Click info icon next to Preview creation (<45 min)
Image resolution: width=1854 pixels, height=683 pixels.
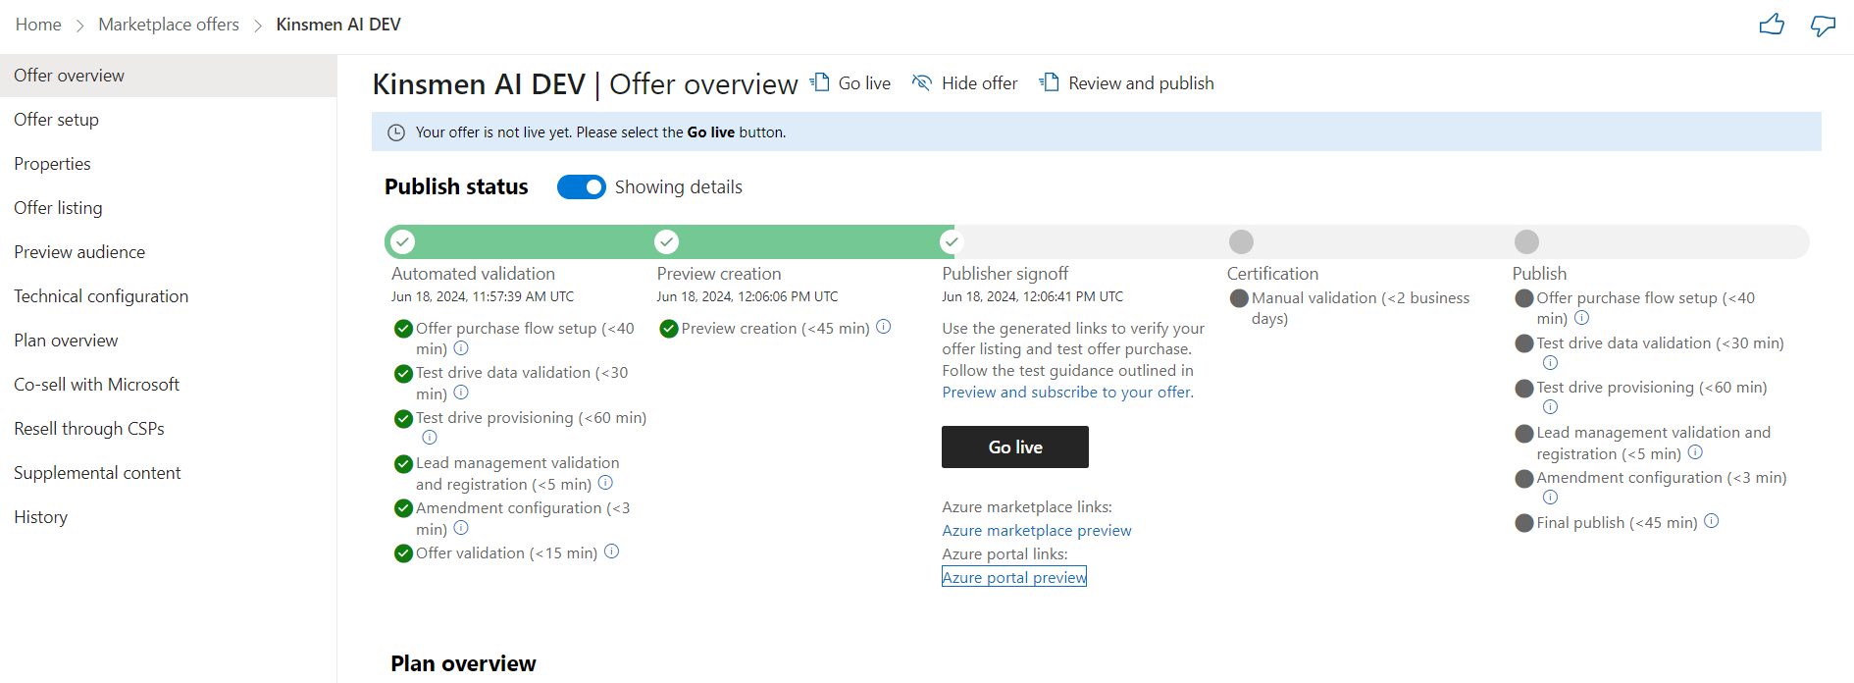click(884, 327)
